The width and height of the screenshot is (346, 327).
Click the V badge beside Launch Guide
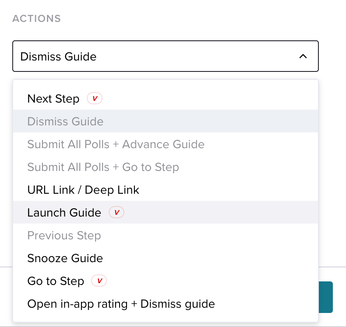tap(117, 212)
